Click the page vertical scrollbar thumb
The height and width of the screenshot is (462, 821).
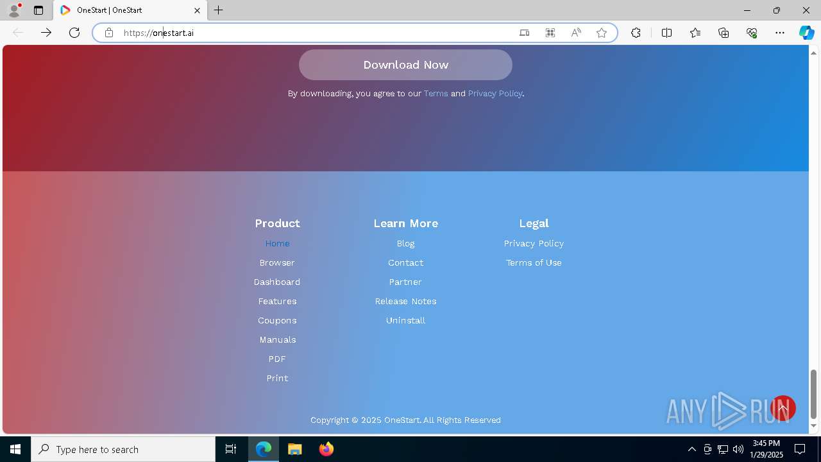point(814,394)
